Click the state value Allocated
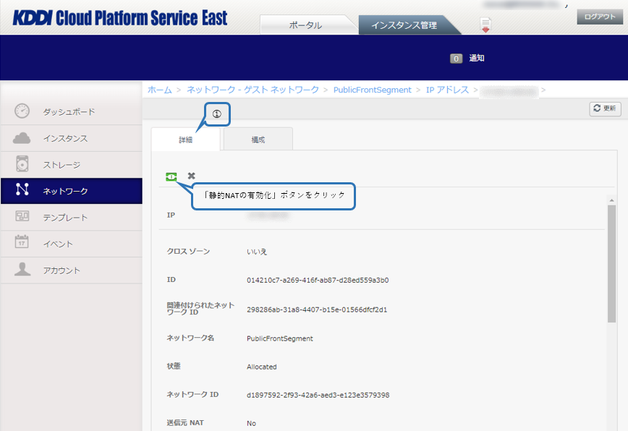The image size is (628, 431). 261,367
